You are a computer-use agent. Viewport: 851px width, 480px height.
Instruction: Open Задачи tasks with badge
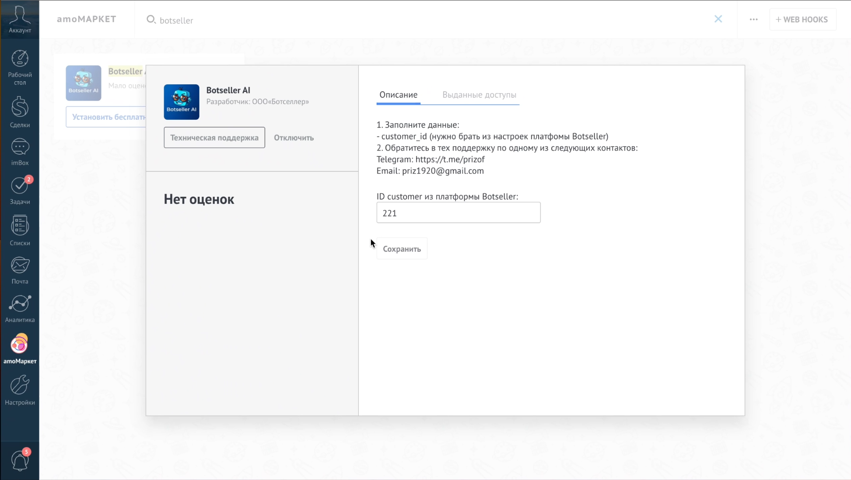pyautogui.click(x=20, y=191)
